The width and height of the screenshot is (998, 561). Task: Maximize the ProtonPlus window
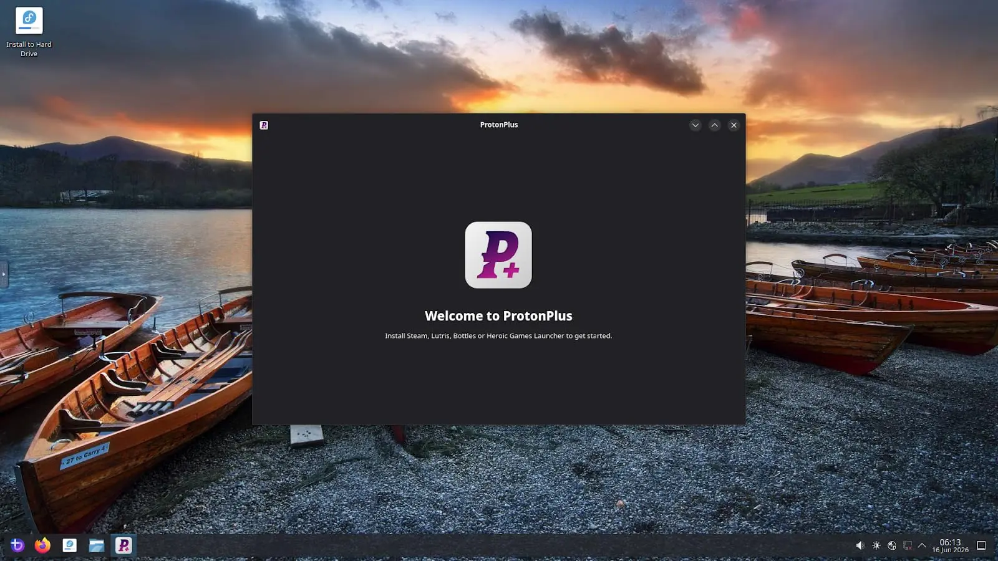pyautogui.click(x=714, y=125)
